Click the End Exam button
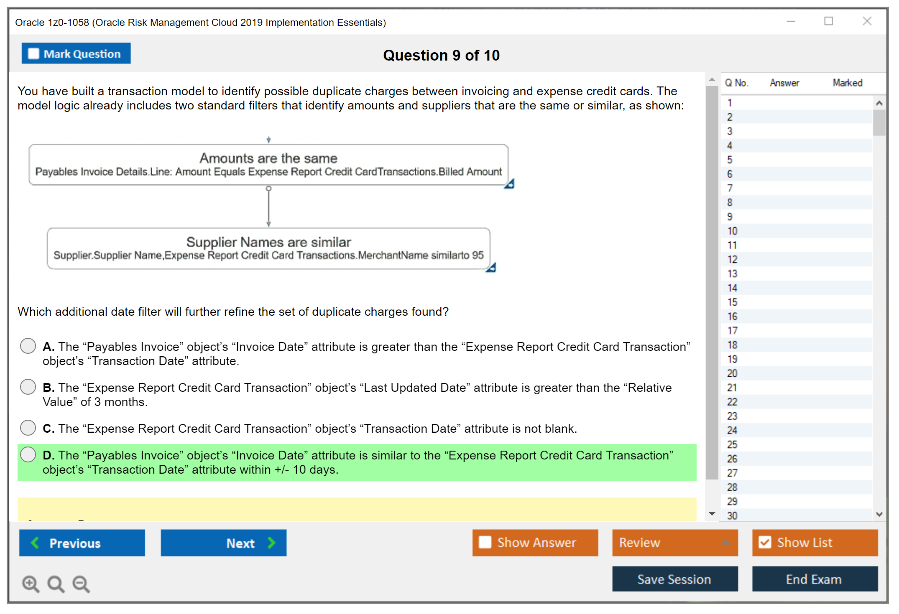Image resolution: width=899 pixels, height=614 pixels. (x=814, y=579)
